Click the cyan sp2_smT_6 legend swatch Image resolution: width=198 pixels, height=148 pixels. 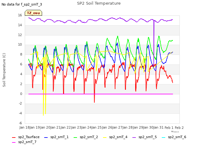pos(164,138)
